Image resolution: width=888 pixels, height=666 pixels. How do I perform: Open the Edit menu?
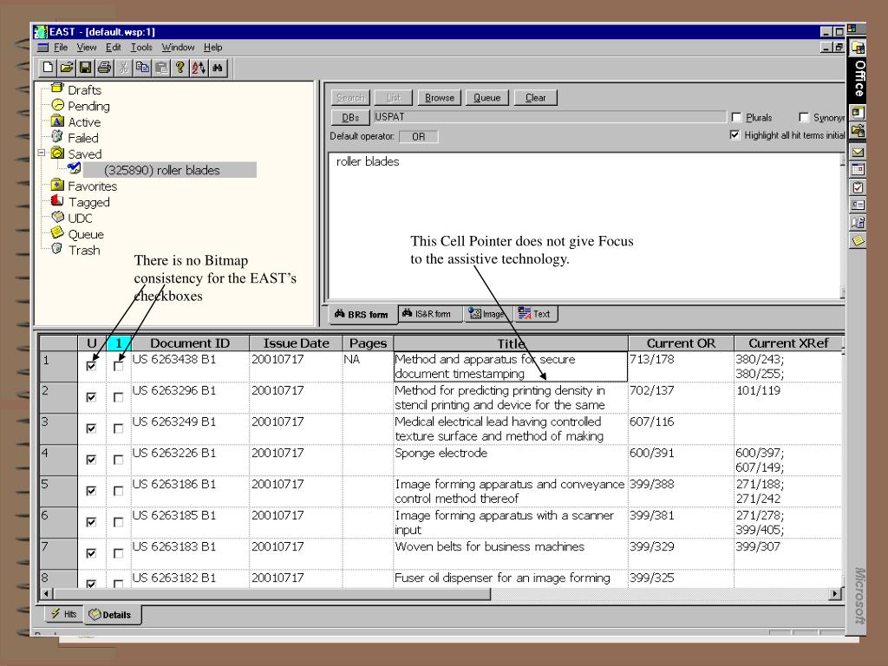pos(114,48)
